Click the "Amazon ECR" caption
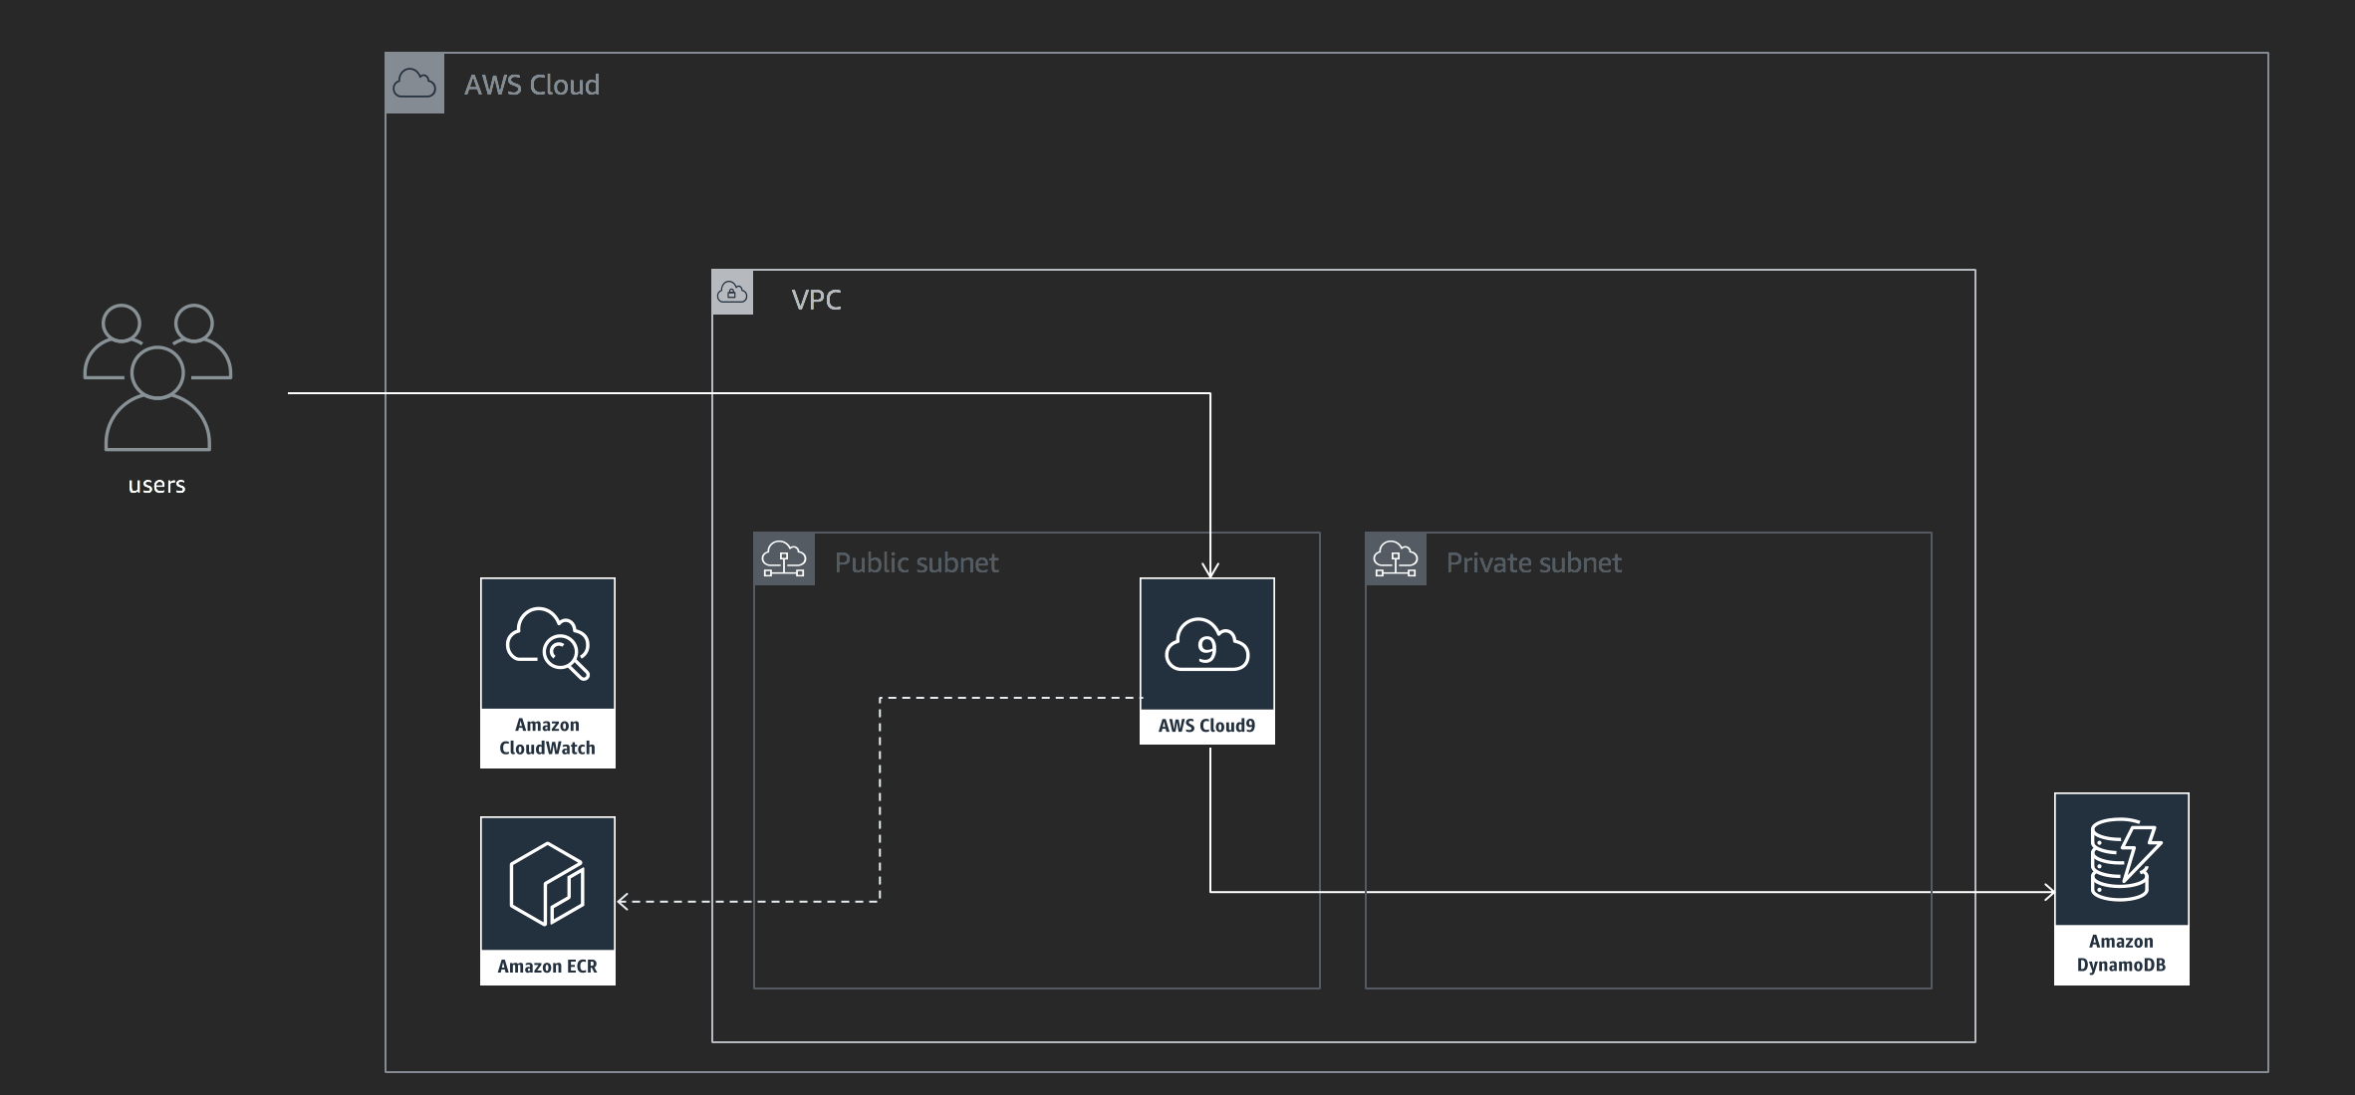The height and width of the screenshot is (1095, 2355). (548, 967)
